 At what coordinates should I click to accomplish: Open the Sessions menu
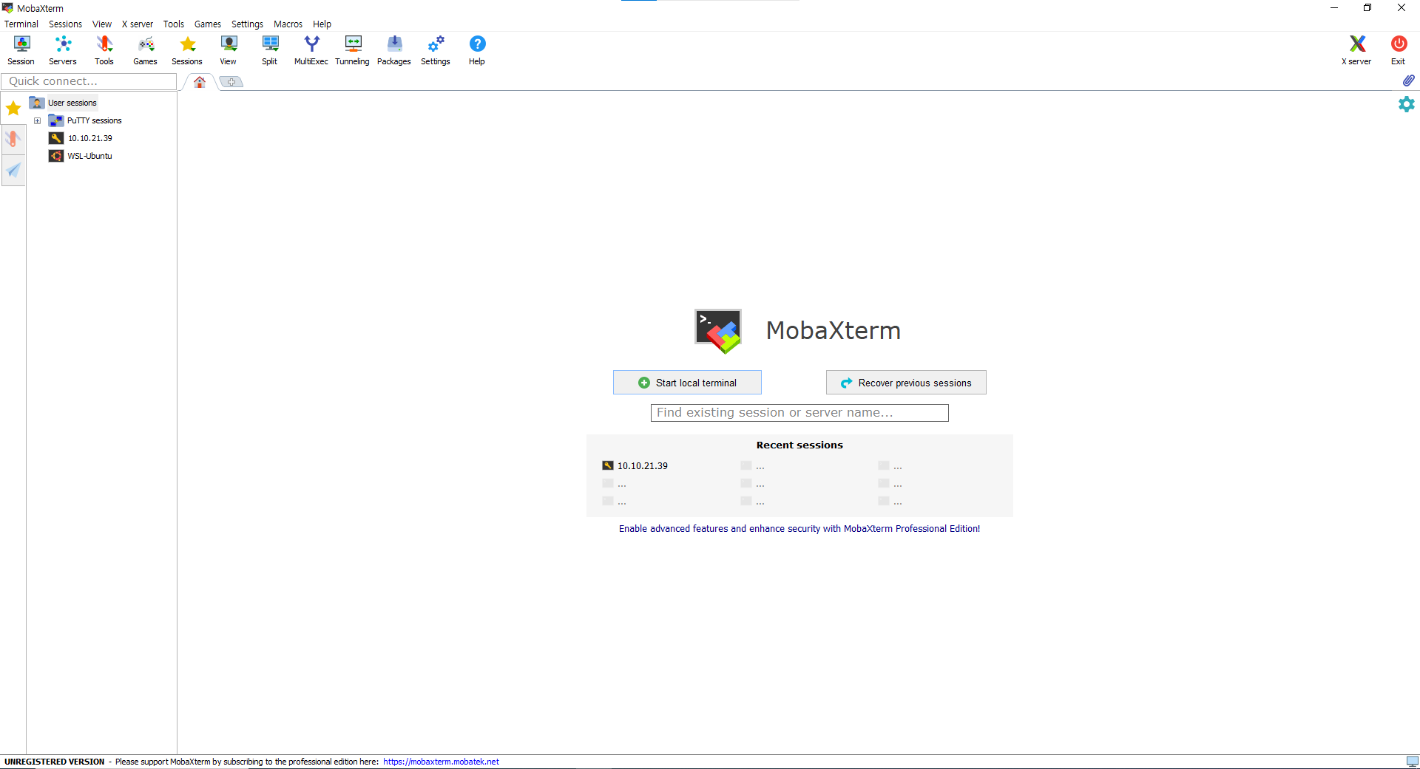(x=66, y=24)
